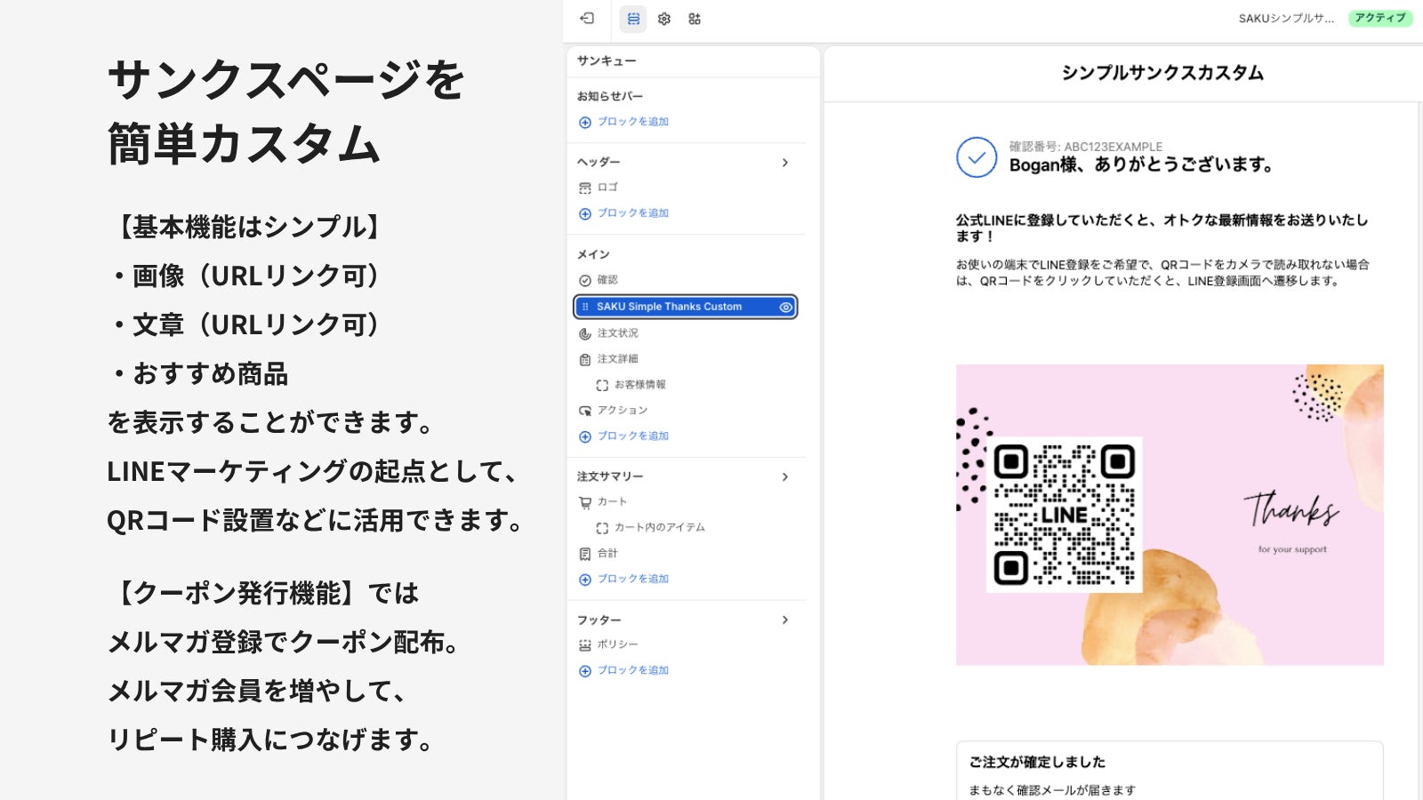Add a block to フッター section

(x=632, y=671)
